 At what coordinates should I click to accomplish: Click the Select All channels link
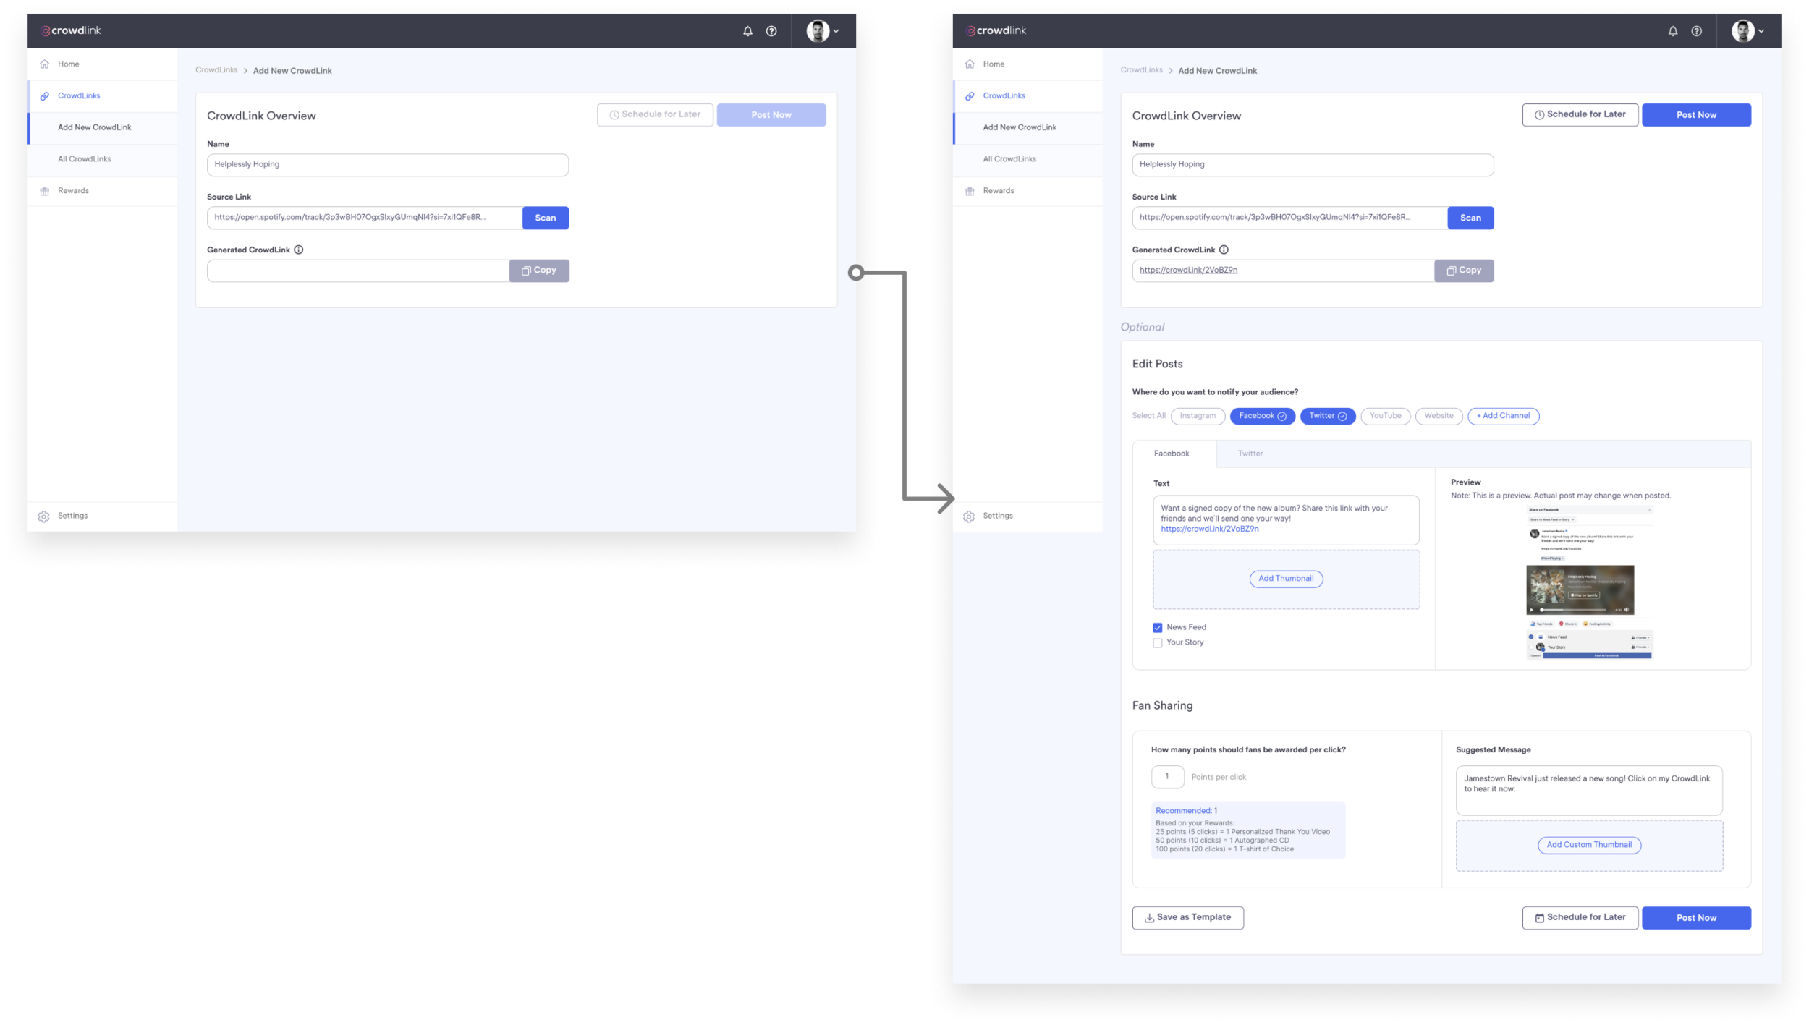click(x=1148, y=416)
